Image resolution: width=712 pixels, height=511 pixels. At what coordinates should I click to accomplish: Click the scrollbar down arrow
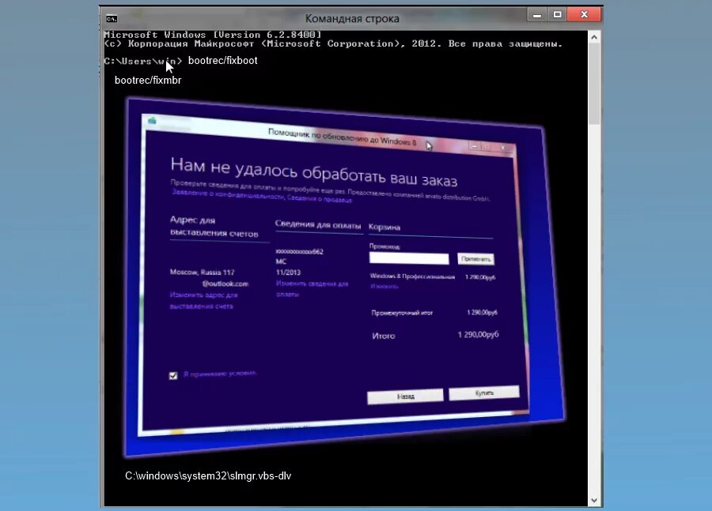click(x=594, y=500)
